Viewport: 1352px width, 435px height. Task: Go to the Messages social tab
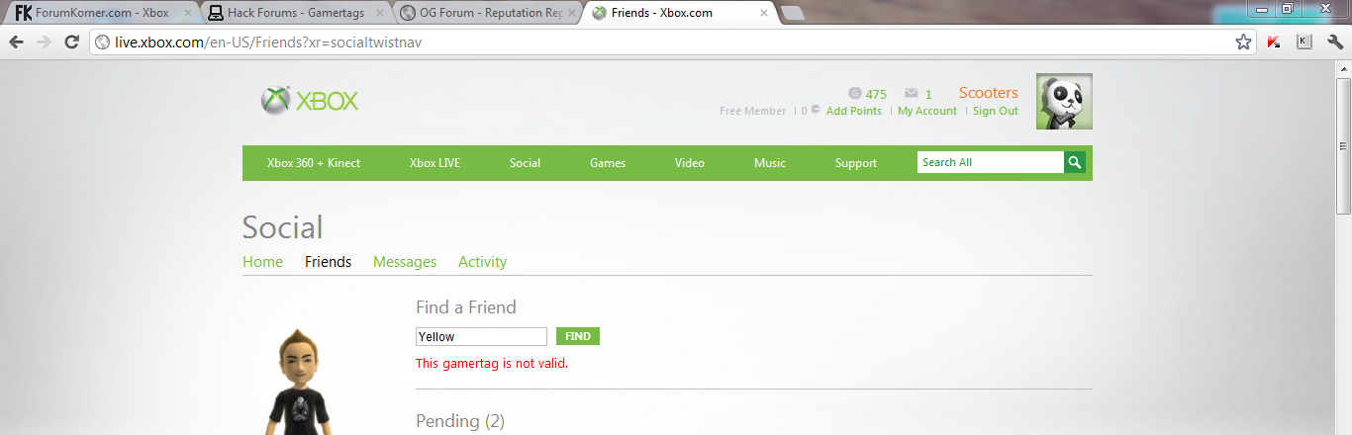(x=405, y=262)
